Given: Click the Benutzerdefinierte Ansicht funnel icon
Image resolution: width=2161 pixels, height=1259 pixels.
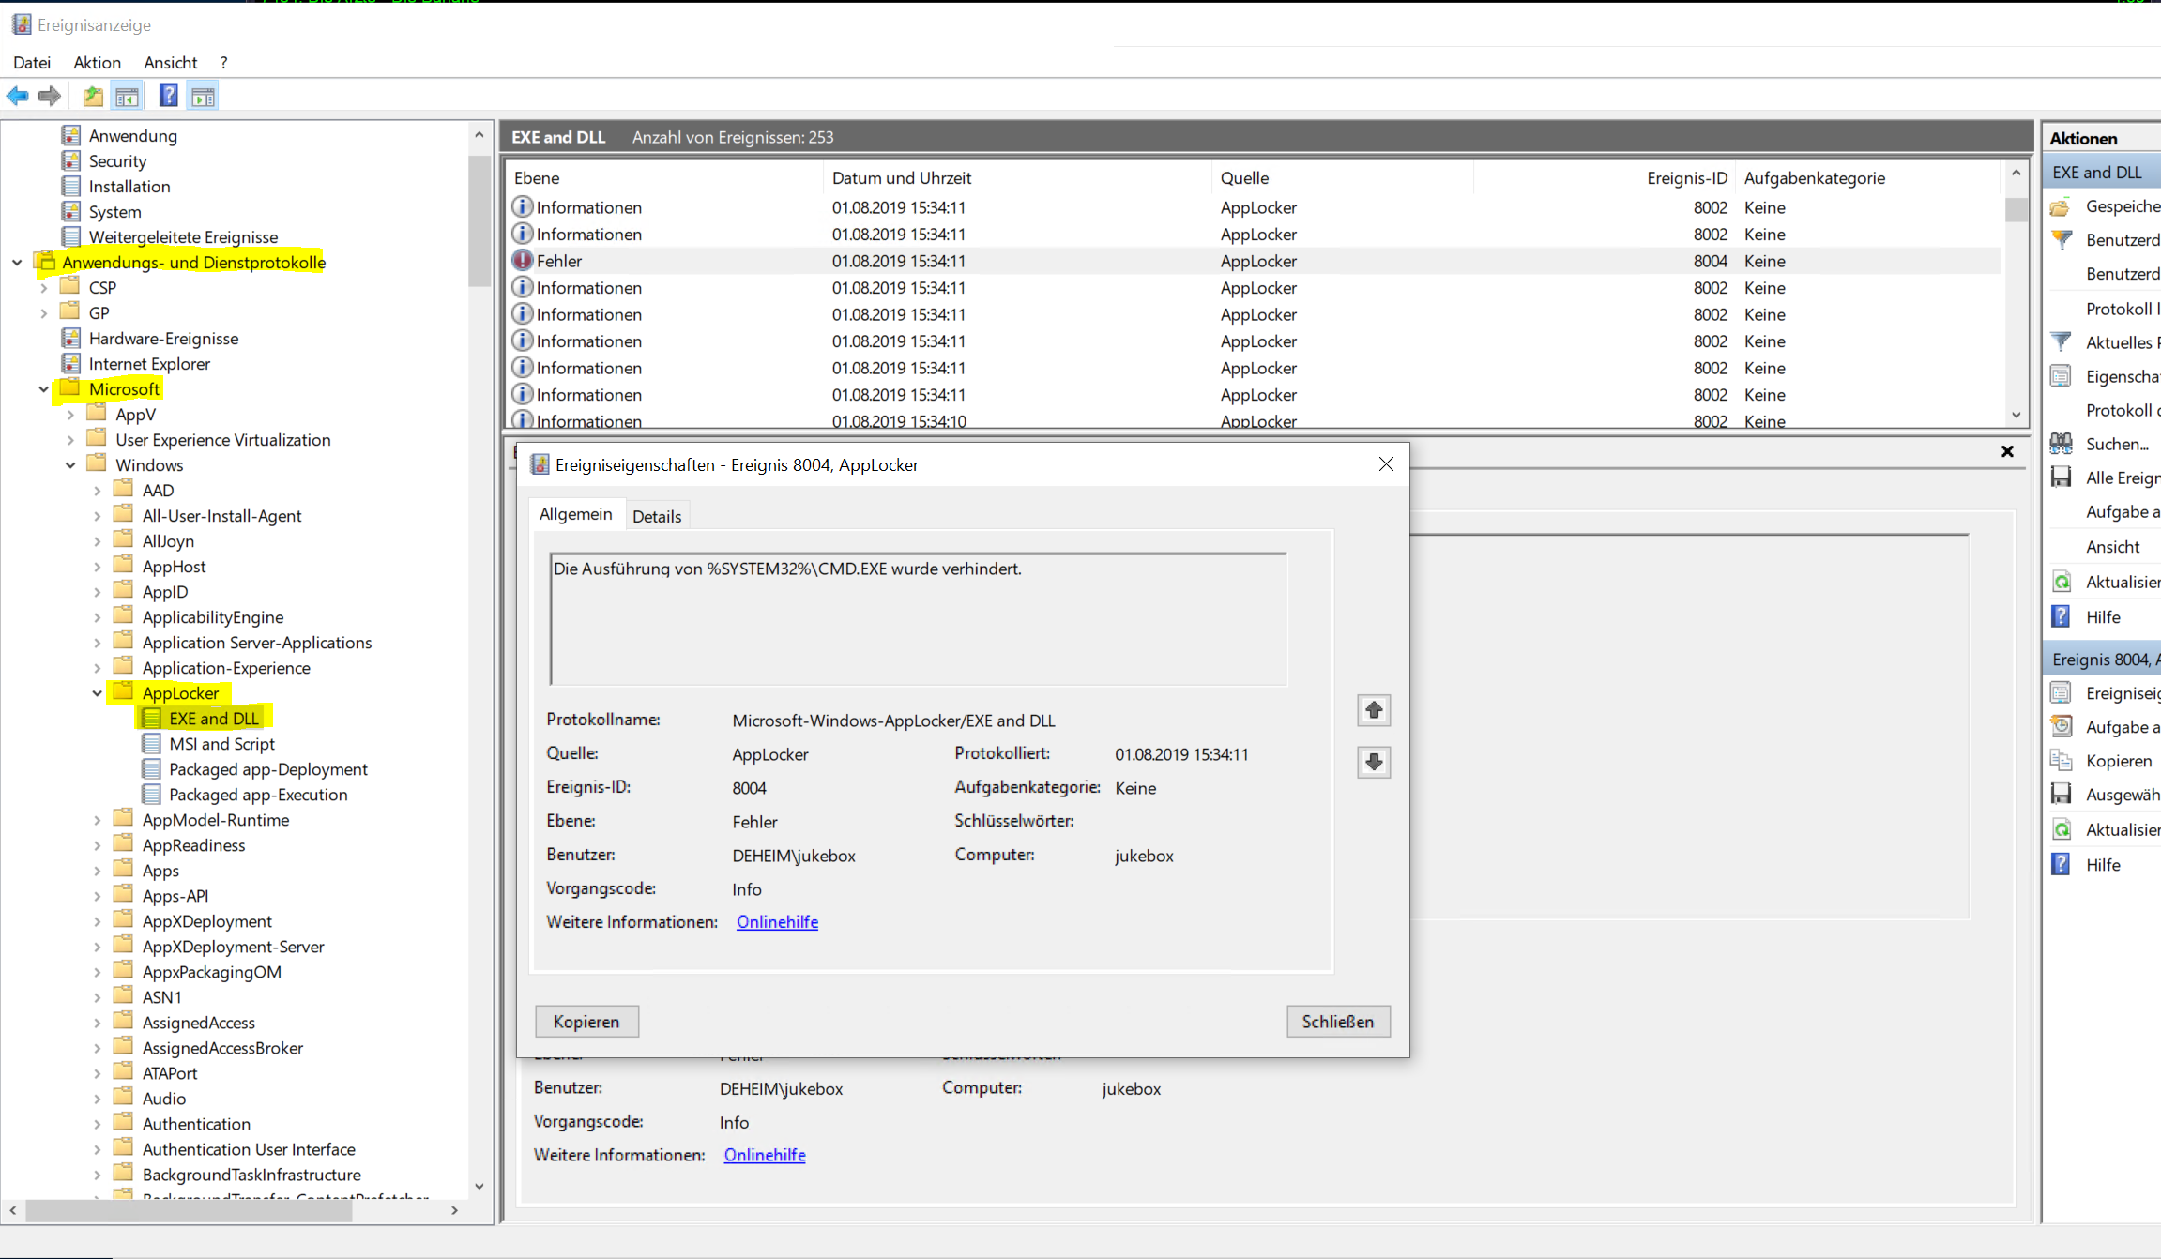Looking at the screenshot, I should (2061, 240).
